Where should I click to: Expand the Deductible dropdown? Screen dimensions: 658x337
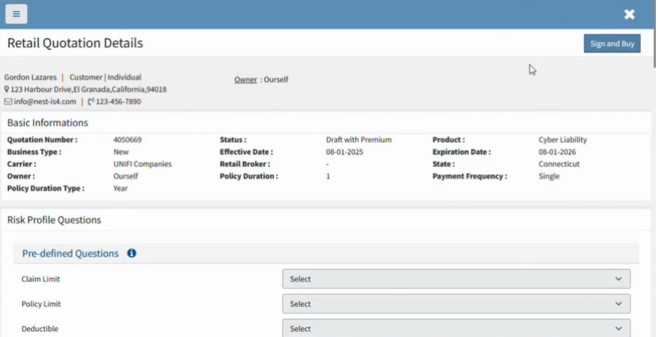tap(456, 329)
